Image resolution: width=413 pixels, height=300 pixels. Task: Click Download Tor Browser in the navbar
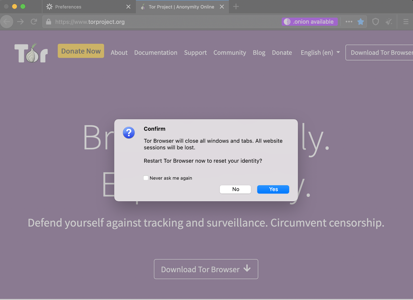(379, 53)
